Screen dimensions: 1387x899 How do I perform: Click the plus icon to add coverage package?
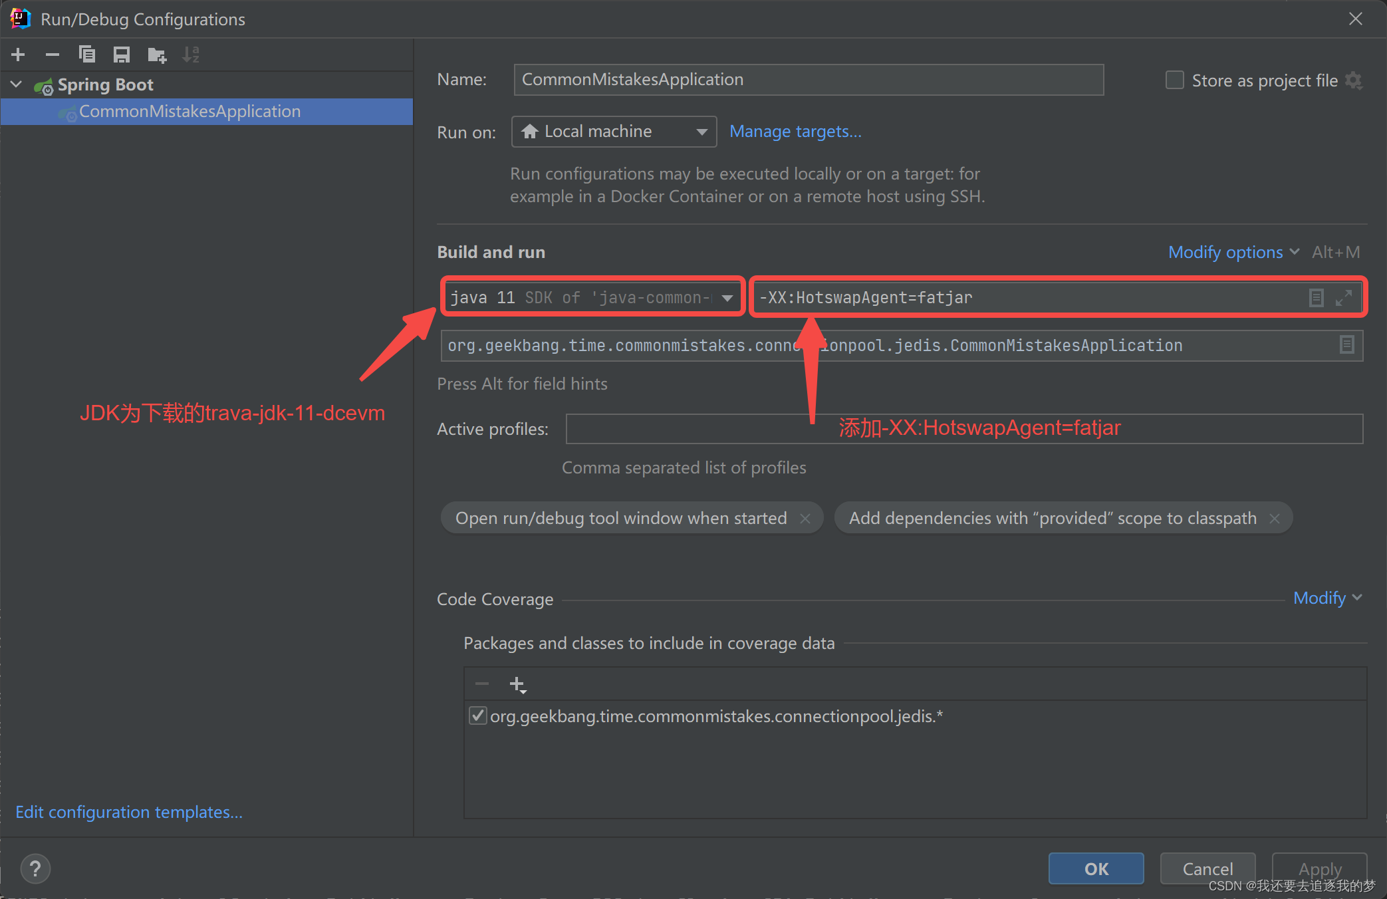coord(517,684)
